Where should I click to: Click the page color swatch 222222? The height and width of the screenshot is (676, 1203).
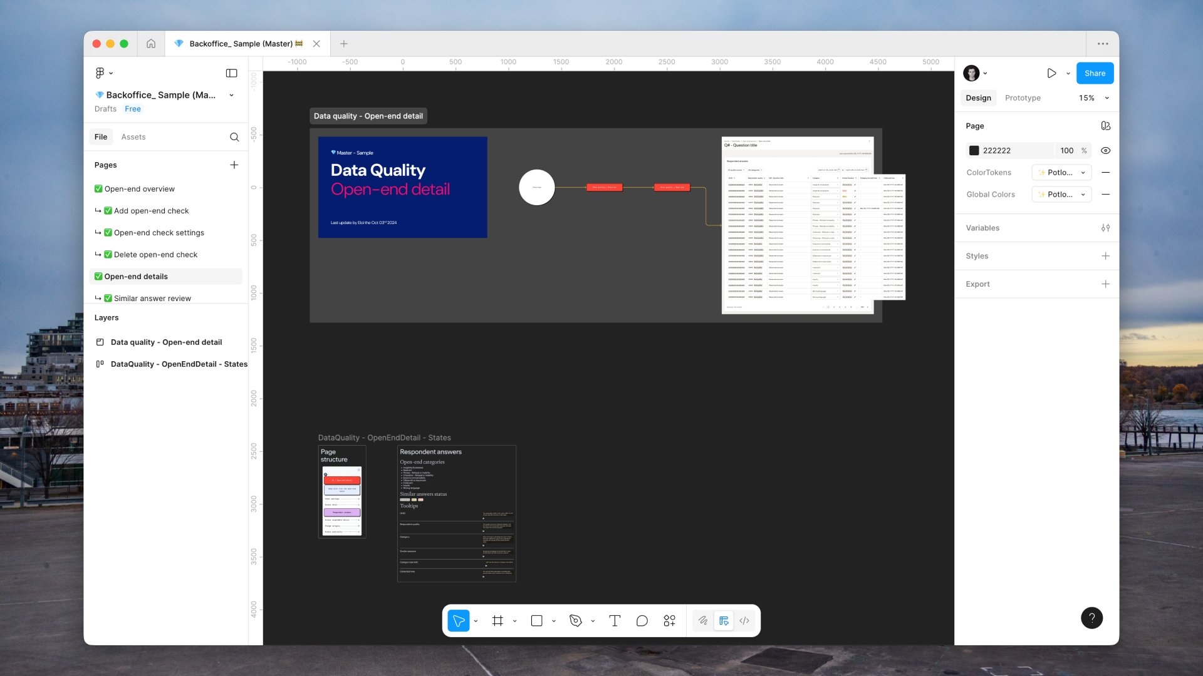coord(974,151)
